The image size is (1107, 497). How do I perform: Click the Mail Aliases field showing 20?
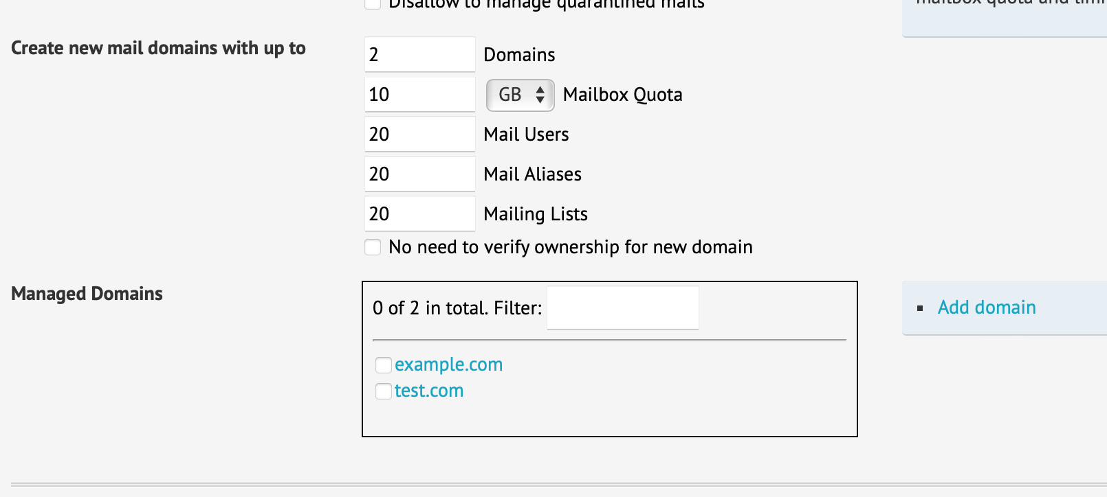click(x=419, y=174)
